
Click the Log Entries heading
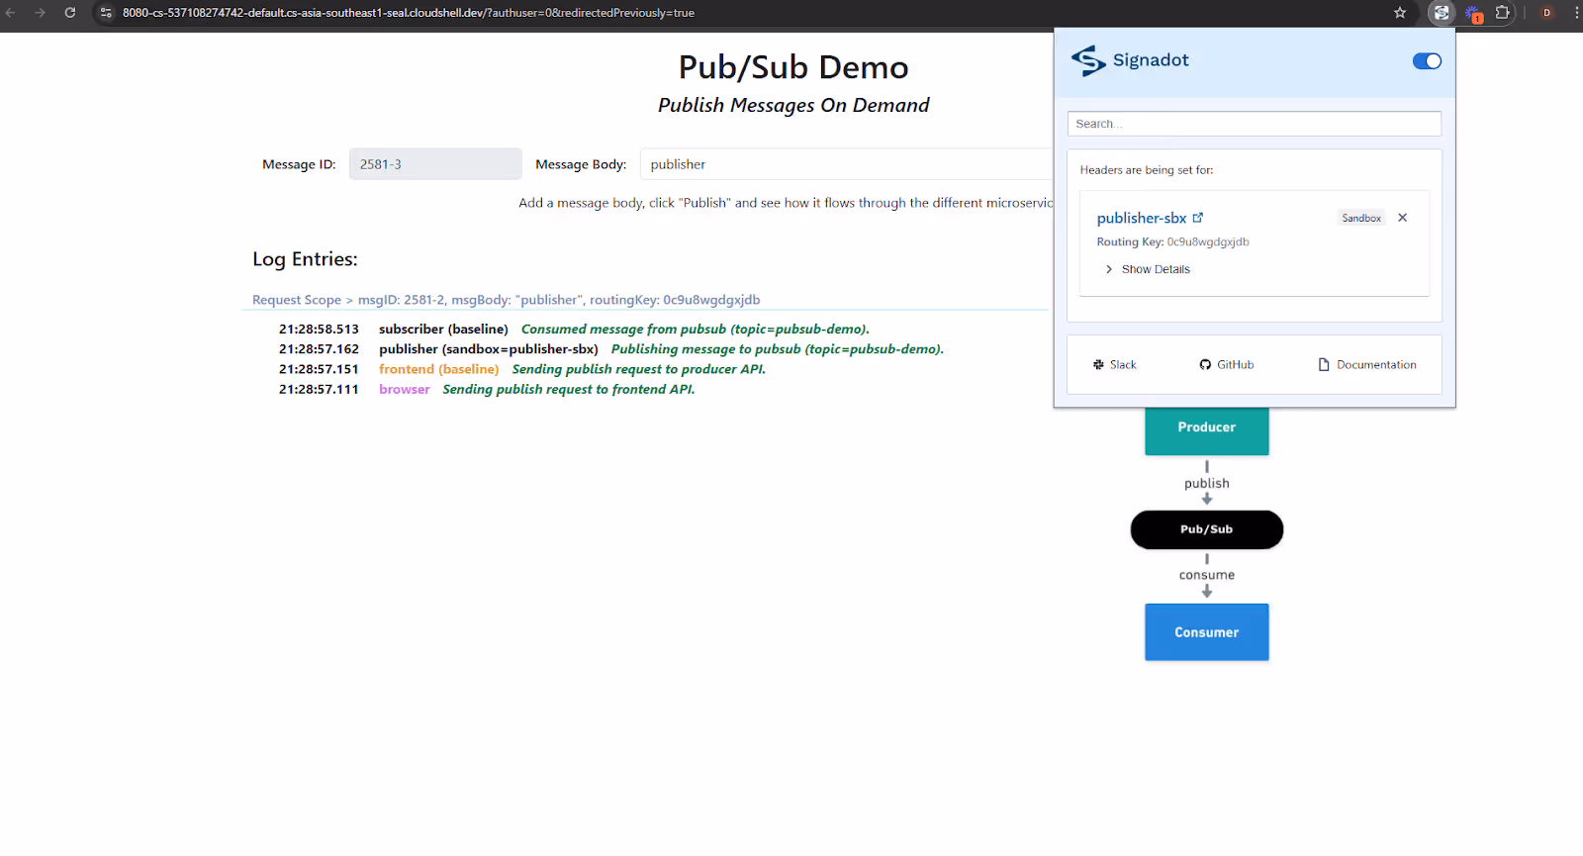coord(305,259)
